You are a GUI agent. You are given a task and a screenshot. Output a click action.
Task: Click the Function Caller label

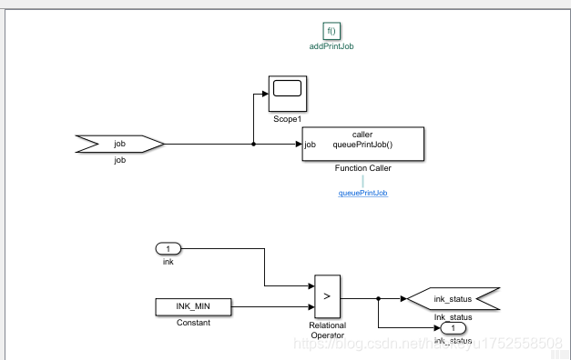363,168
